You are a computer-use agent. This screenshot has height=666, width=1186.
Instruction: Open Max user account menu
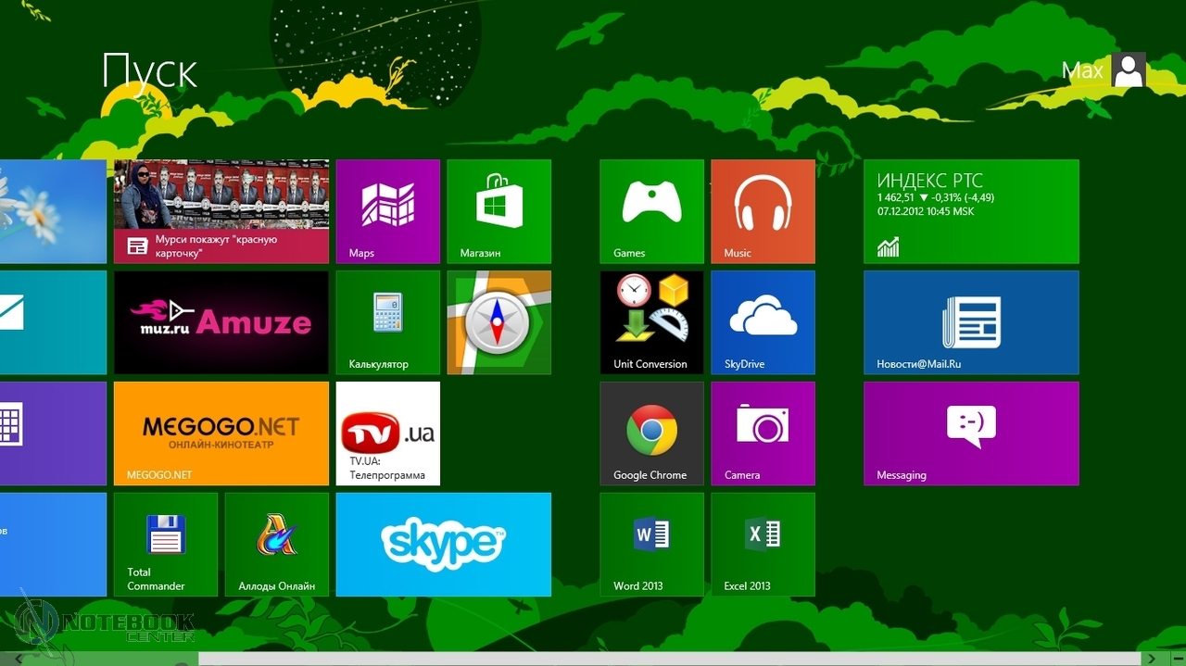1104,70
